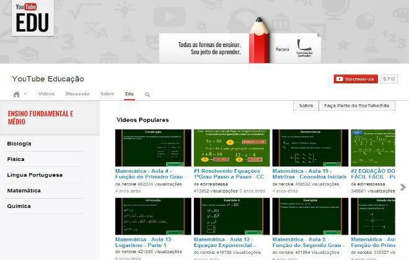409x260 pixels.
Task: Select the Sobre channel tab
Action: [107, 94]
